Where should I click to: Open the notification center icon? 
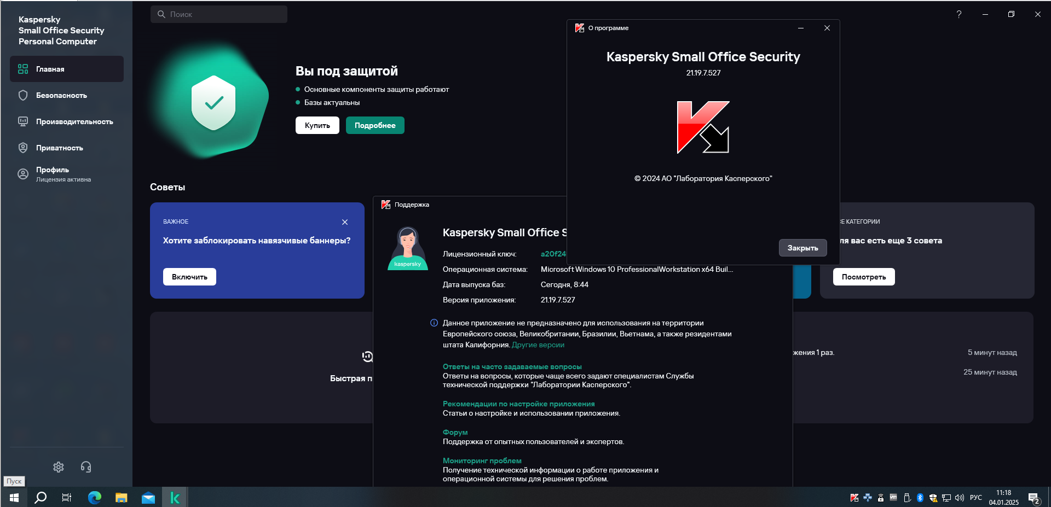[x=1034, y=498]
